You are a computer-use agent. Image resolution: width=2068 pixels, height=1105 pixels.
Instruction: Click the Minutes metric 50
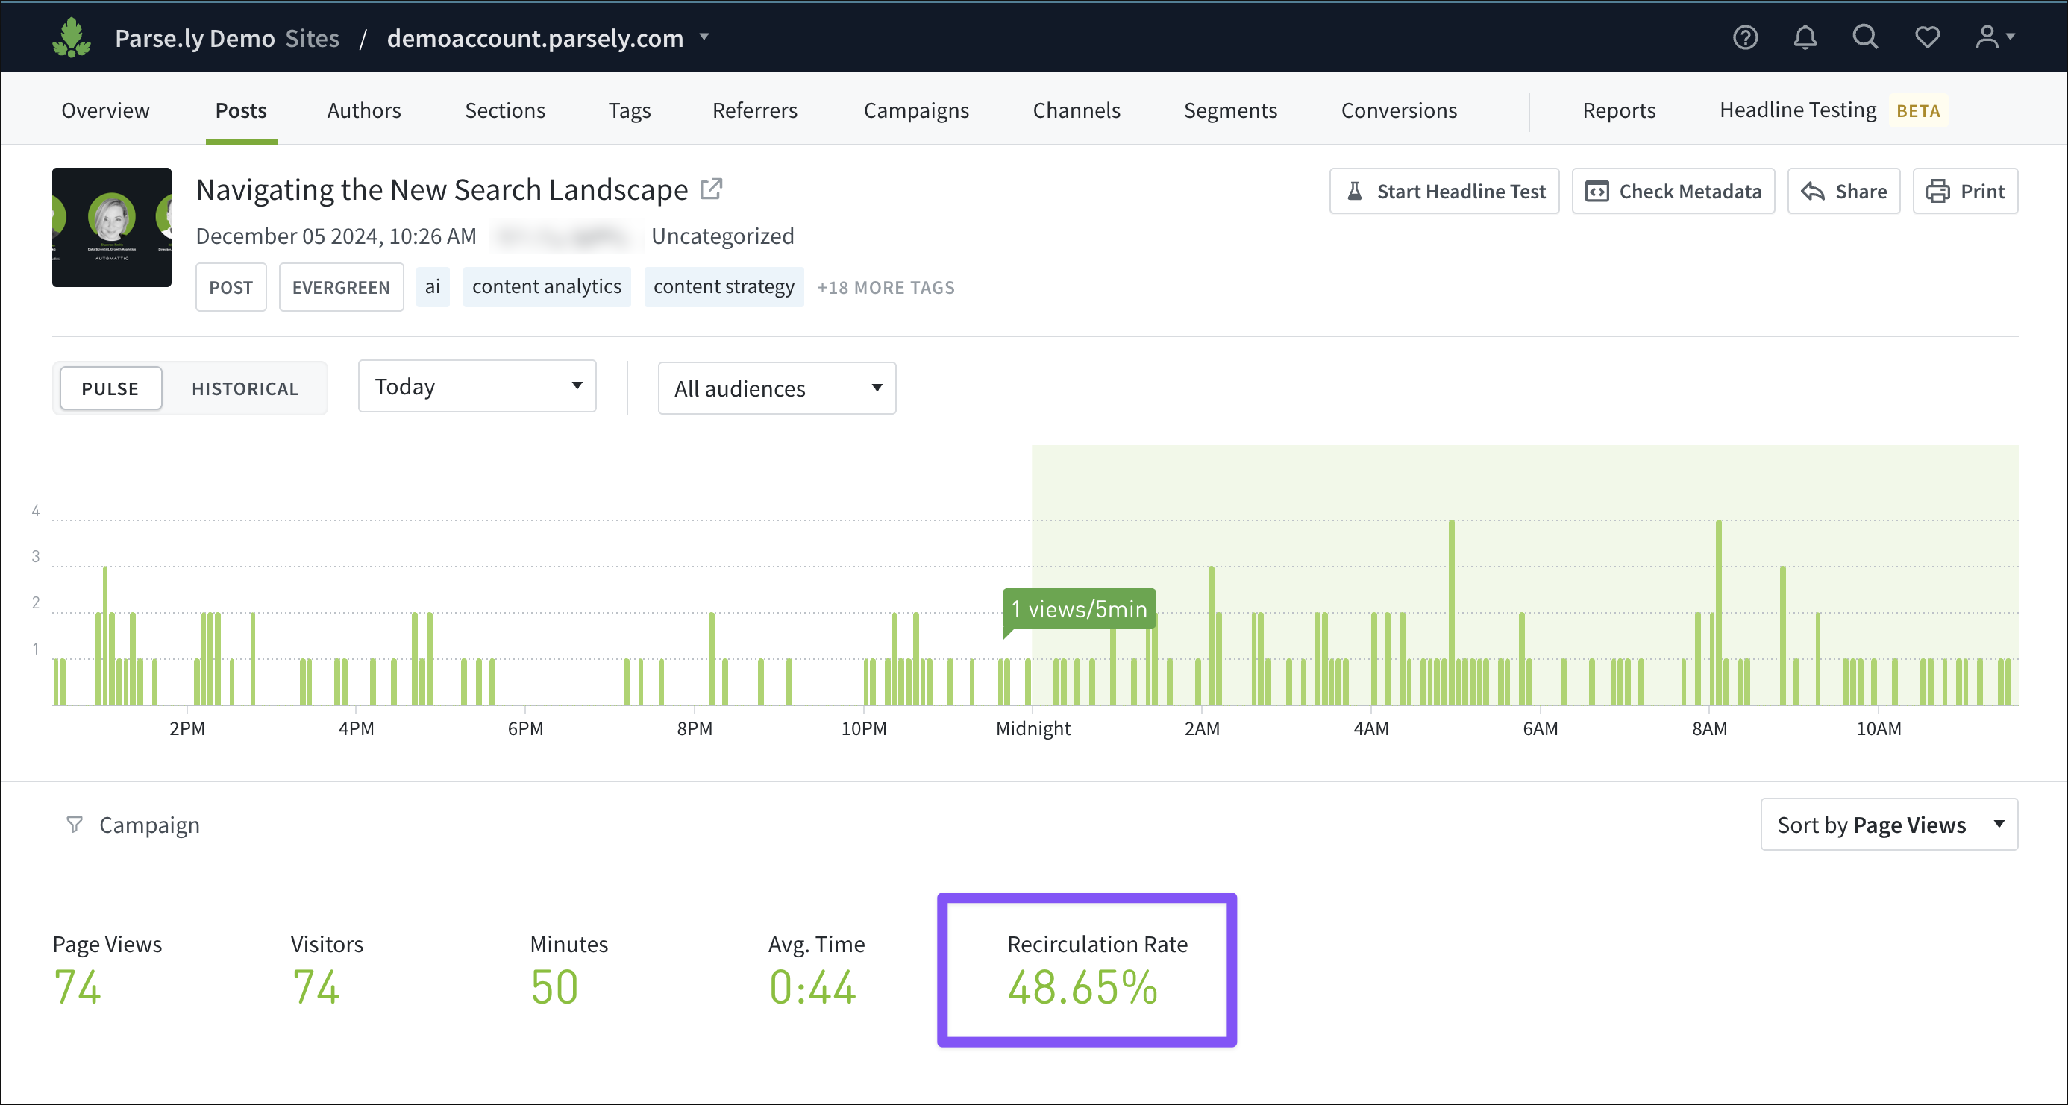point(554,987)
